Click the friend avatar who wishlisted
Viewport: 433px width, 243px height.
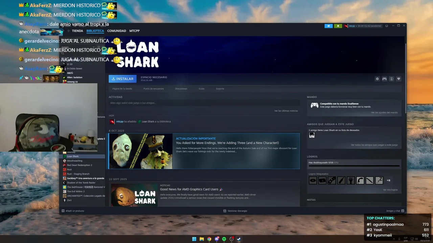[312, 135]
